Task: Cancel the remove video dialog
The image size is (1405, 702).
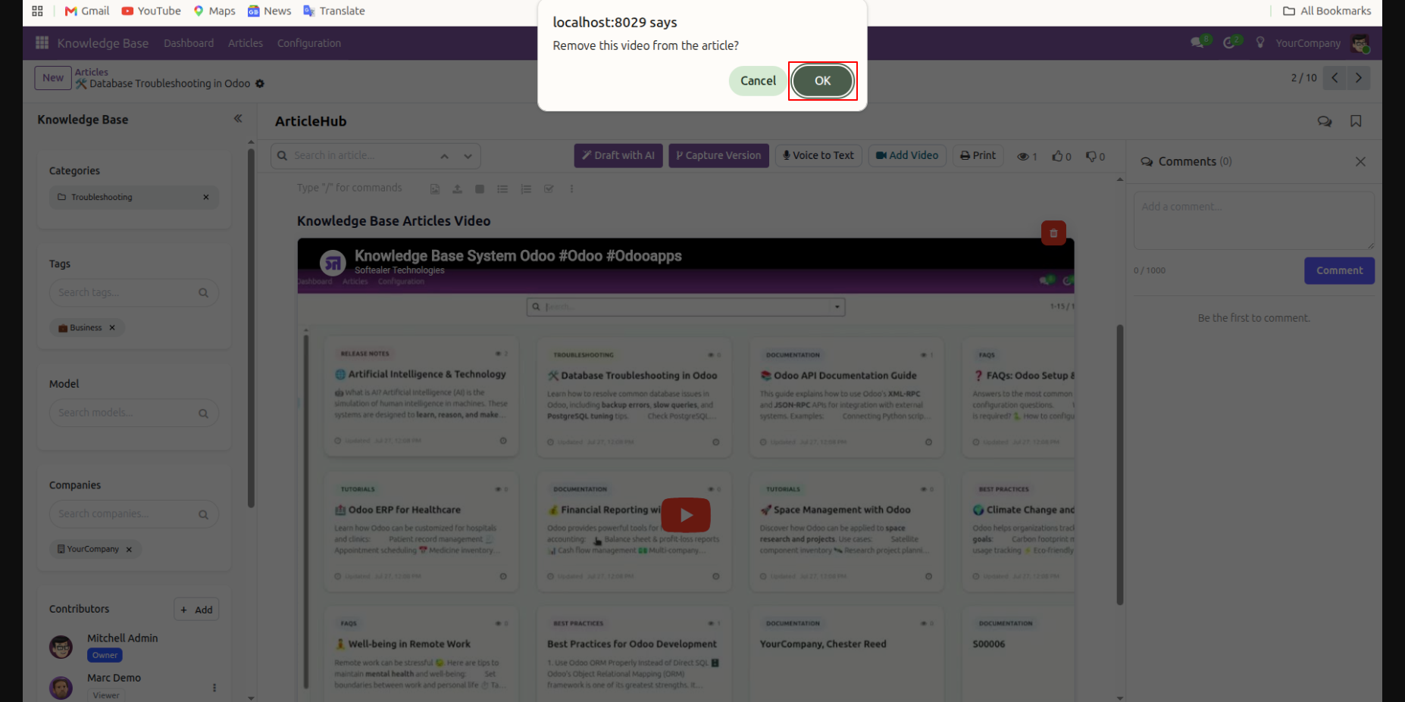Action: (758, 80)
